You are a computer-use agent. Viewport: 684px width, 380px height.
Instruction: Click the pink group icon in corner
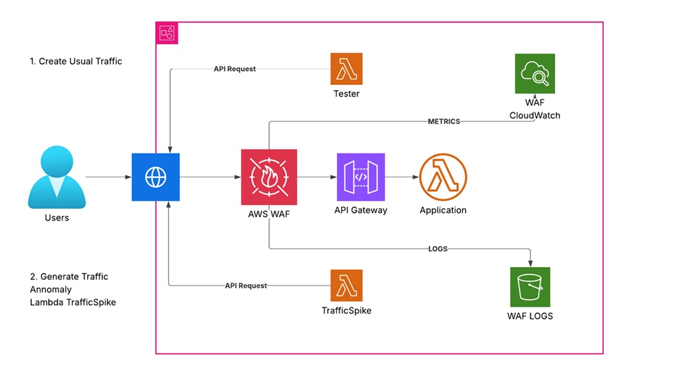(x=167, y=32)
